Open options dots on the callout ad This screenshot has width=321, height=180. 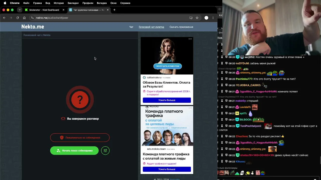[190, 39]
